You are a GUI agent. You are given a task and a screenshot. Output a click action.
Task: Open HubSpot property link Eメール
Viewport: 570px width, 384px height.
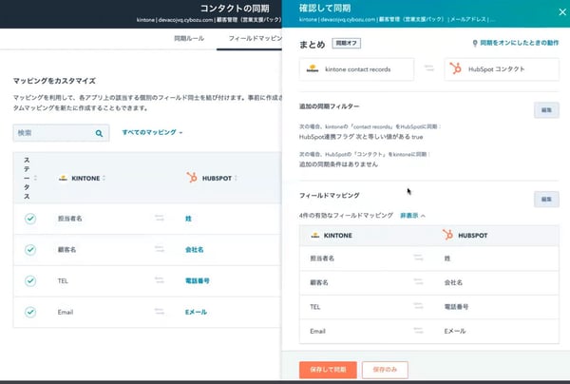[x=196, y=312]
